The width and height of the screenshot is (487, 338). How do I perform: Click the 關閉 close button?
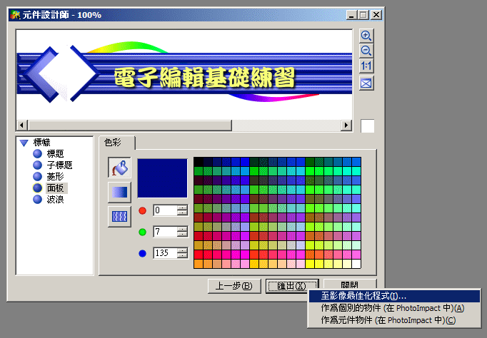coord(350,285)
